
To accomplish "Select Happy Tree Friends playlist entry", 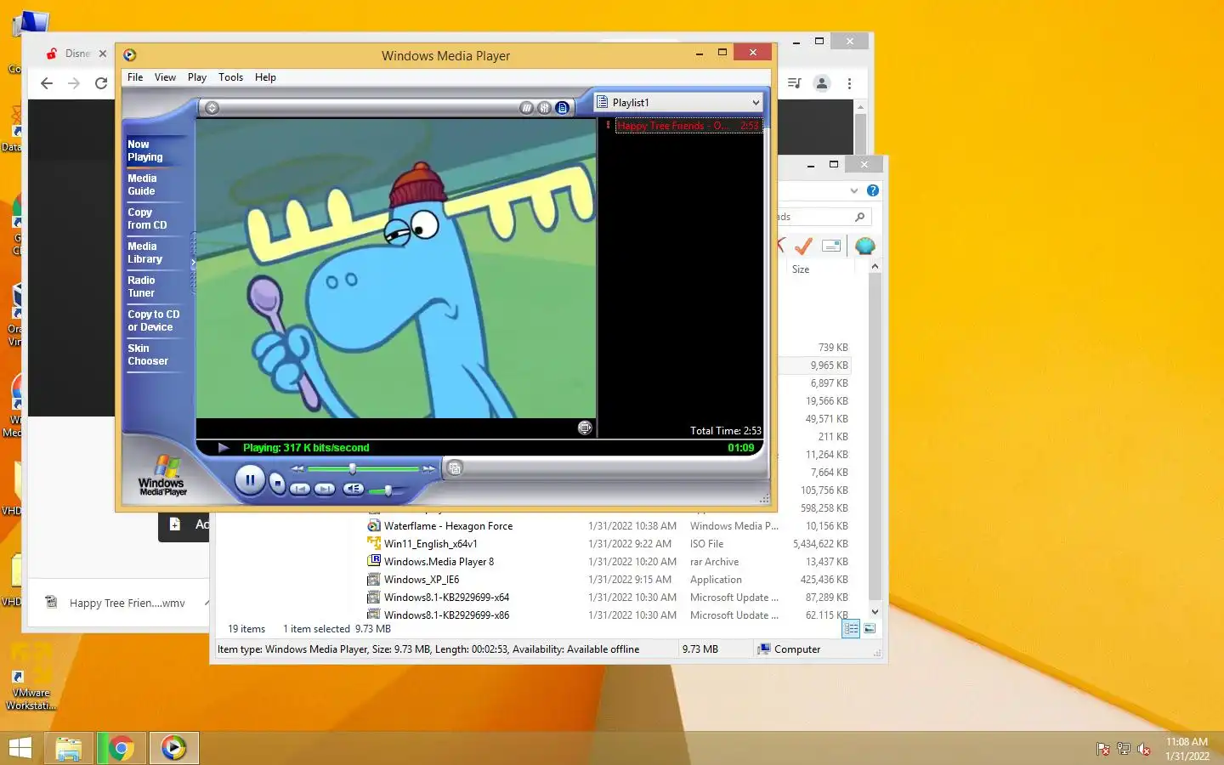I will [x=688, y=126].
